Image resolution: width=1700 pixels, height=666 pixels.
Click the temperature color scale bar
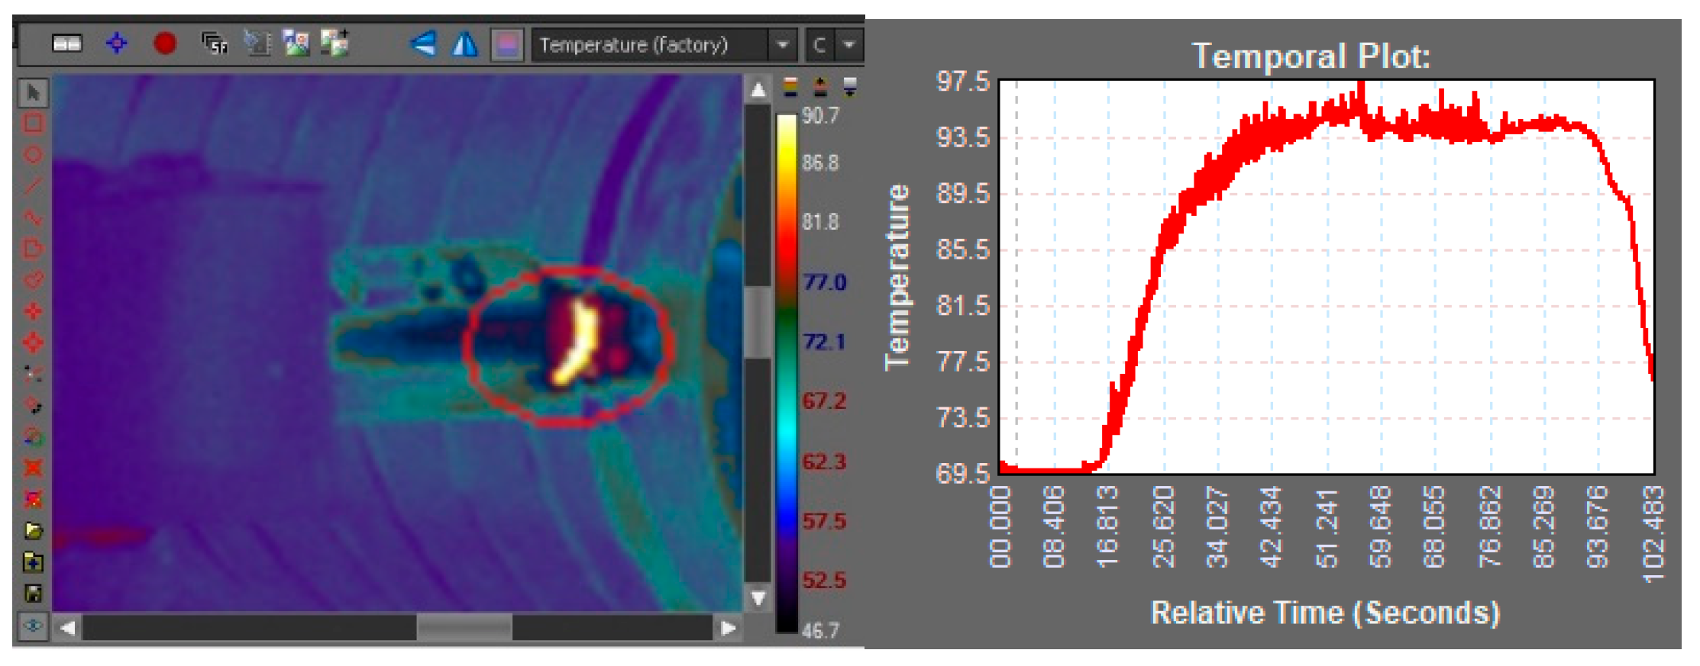click(786, 374)
